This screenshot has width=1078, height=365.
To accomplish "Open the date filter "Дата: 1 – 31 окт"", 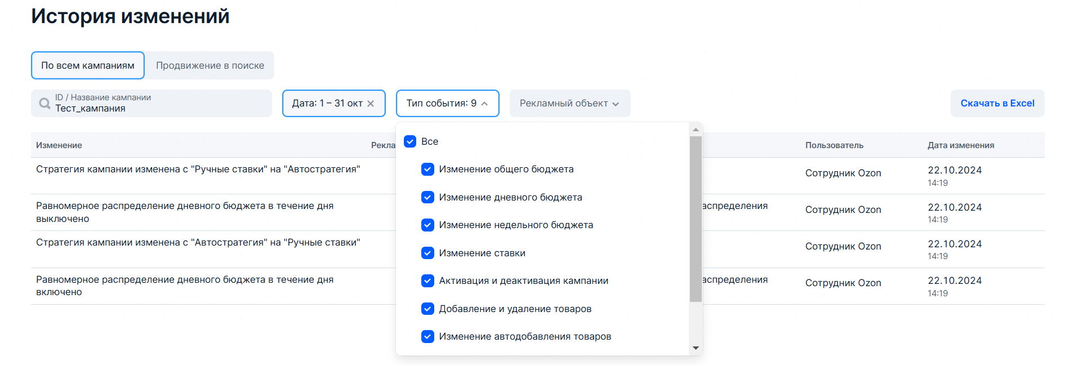I will tap(327, 104).
